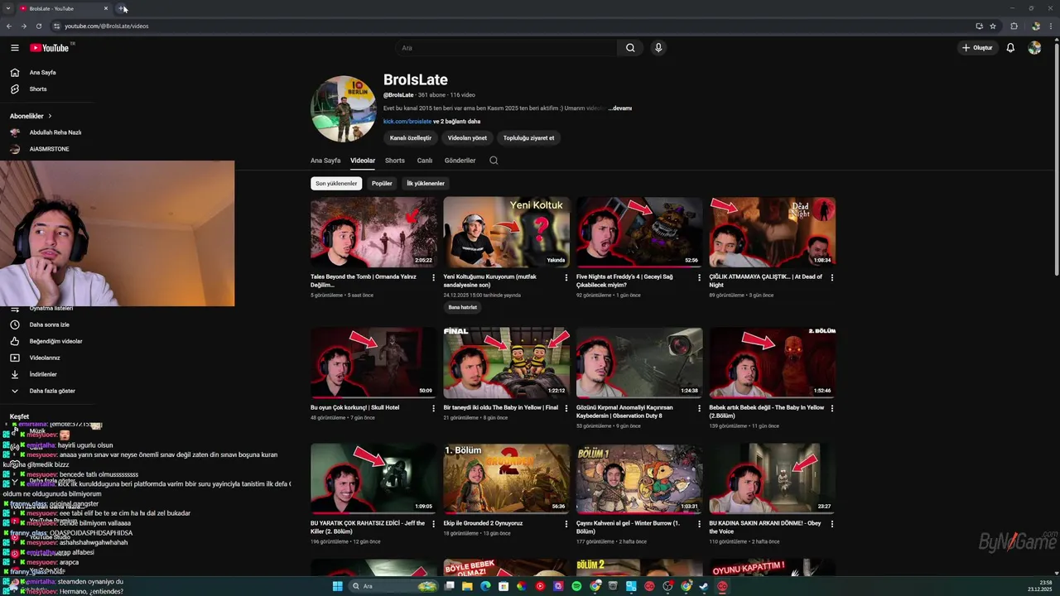The height and width of the screenshot is (596, 1060).
Task: Open The Baby in Yellow Final thumbnail
Action: (x=507, y=363)
